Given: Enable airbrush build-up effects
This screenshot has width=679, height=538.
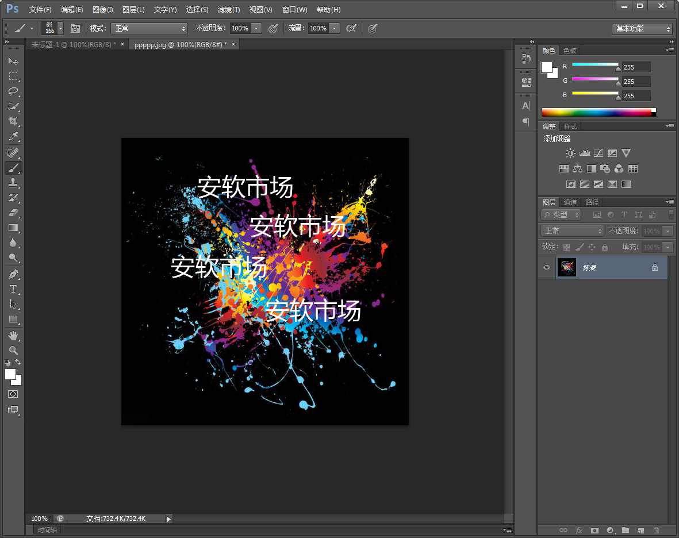Looking at the screenshot, I should coord(351,29).
